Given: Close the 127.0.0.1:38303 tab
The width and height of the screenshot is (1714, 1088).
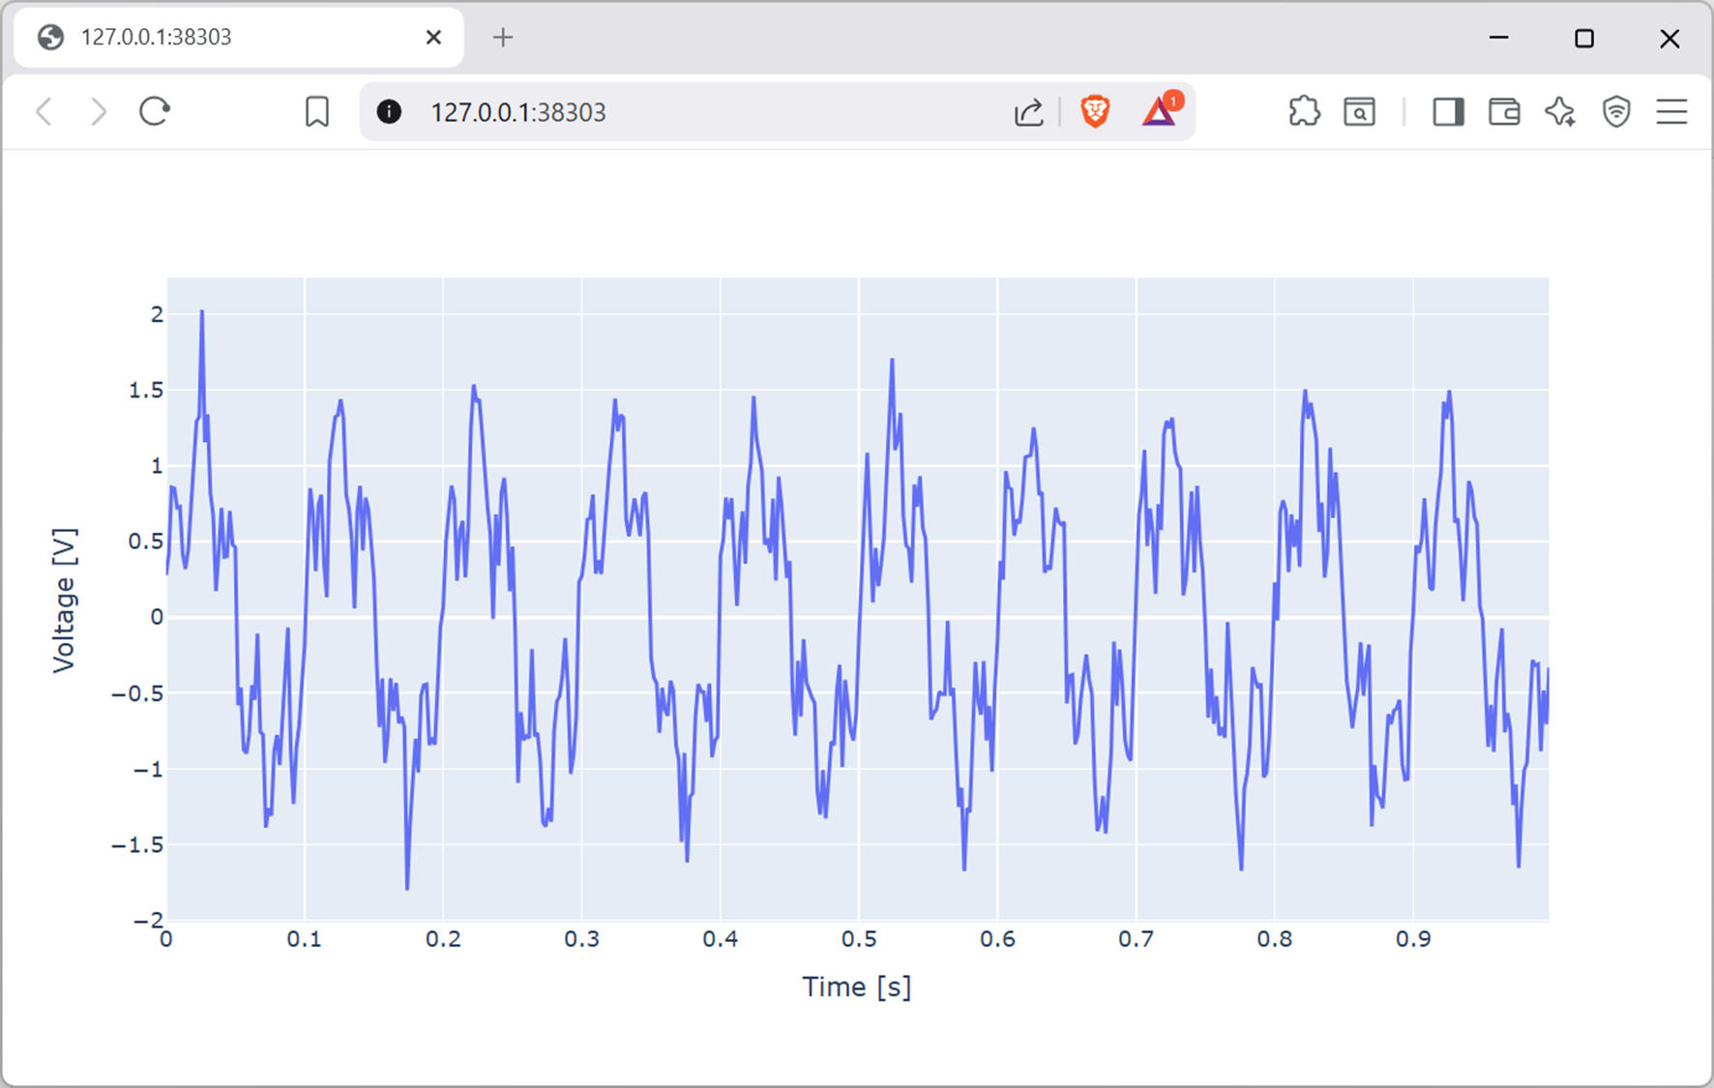Looking at the screenshot, I should (433, 38).
